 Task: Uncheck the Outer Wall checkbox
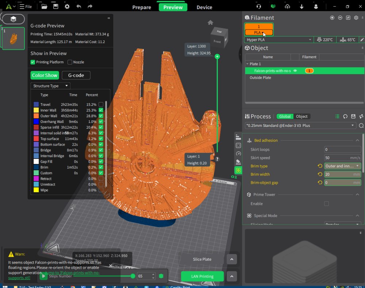pyautogui.click(x=101, y=116)
